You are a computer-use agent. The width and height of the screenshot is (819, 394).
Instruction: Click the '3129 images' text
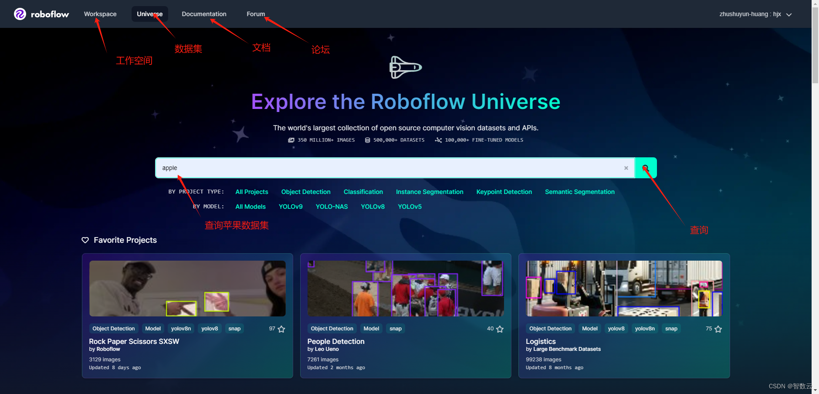[x=105, y=360]
